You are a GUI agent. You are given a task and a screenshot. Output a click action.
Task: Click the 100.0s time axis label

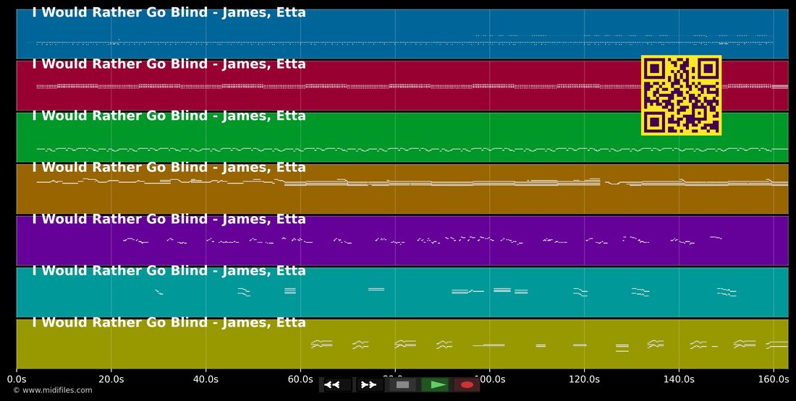pyautogui.click(x=489, y=379)
